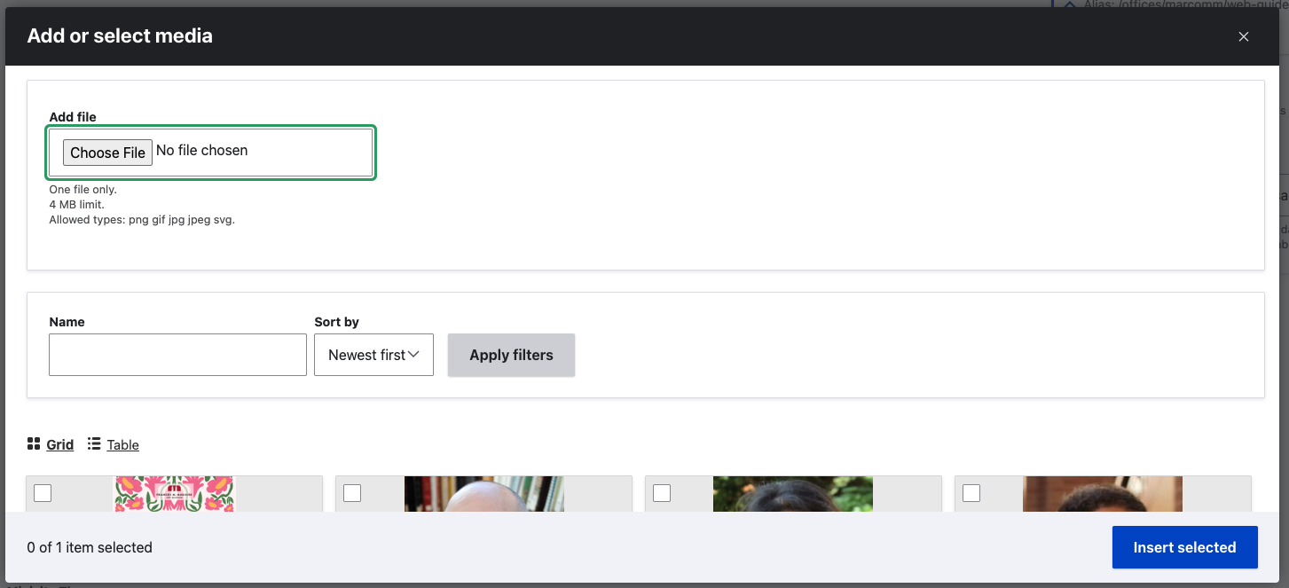Click the Choose File button

[107, 153]
